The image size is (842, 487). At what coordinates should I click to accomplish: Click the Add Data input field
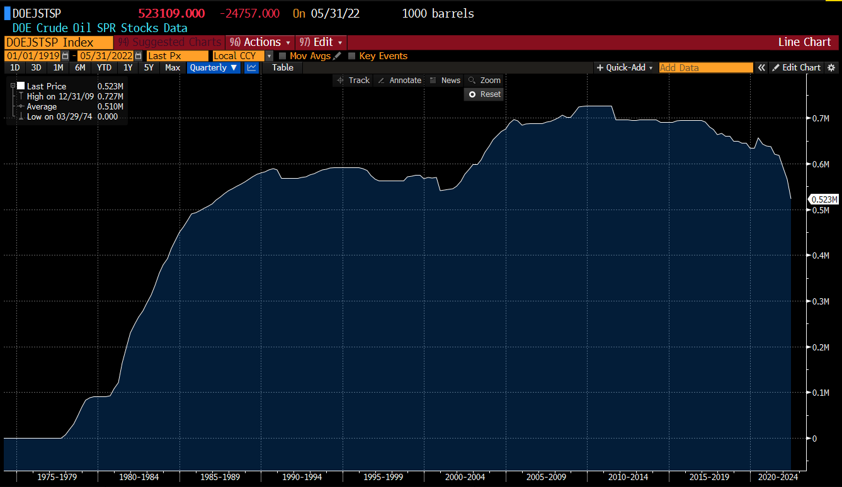pos(705,67)
